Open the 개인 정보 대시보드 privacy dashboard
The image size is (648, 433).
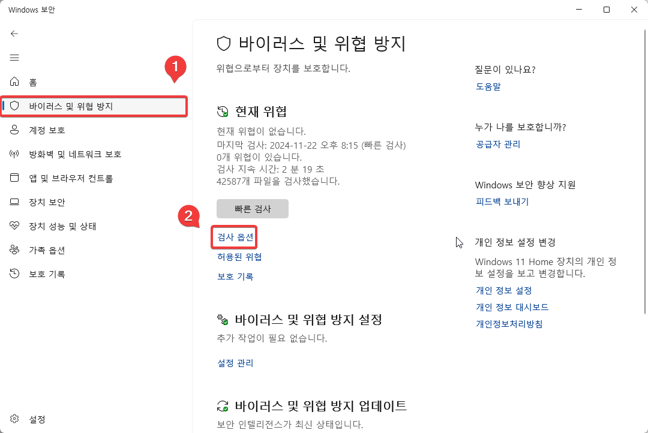(512, 306)
